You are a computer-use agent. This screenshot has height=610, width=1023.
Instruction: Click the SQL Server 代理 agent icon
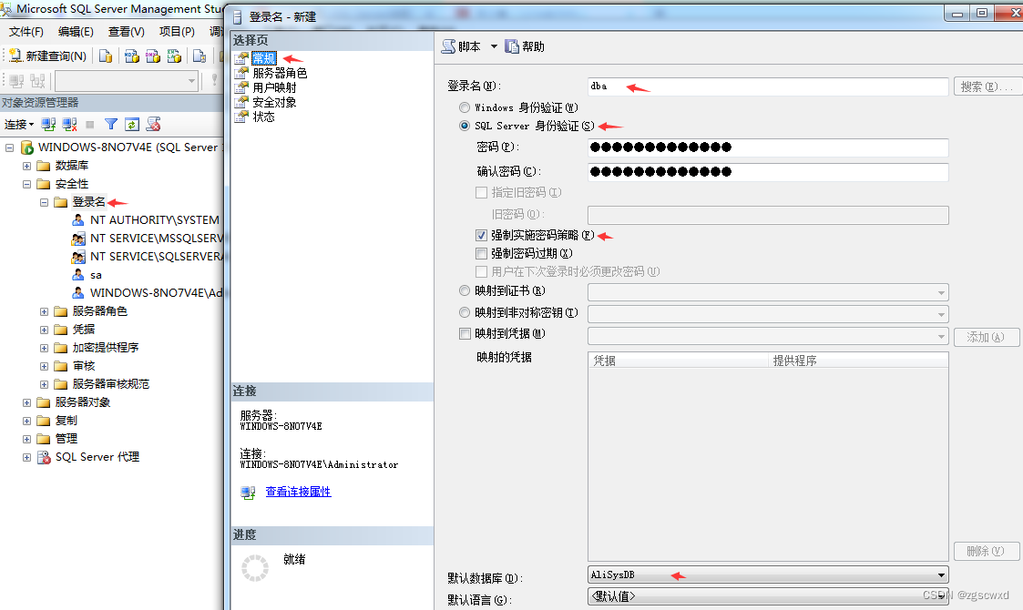pos(44,457)
